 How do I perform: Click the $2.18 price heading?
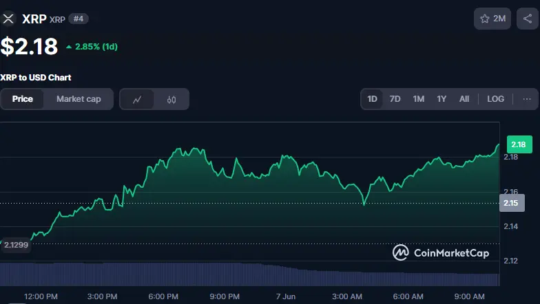click(29, 47)
